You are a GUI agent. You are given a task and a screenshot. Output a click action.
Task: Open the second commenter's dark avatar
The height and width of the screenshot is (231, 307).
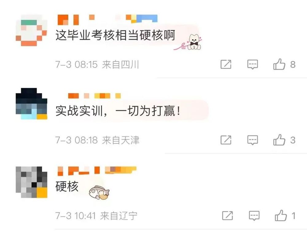pos(31,104)
